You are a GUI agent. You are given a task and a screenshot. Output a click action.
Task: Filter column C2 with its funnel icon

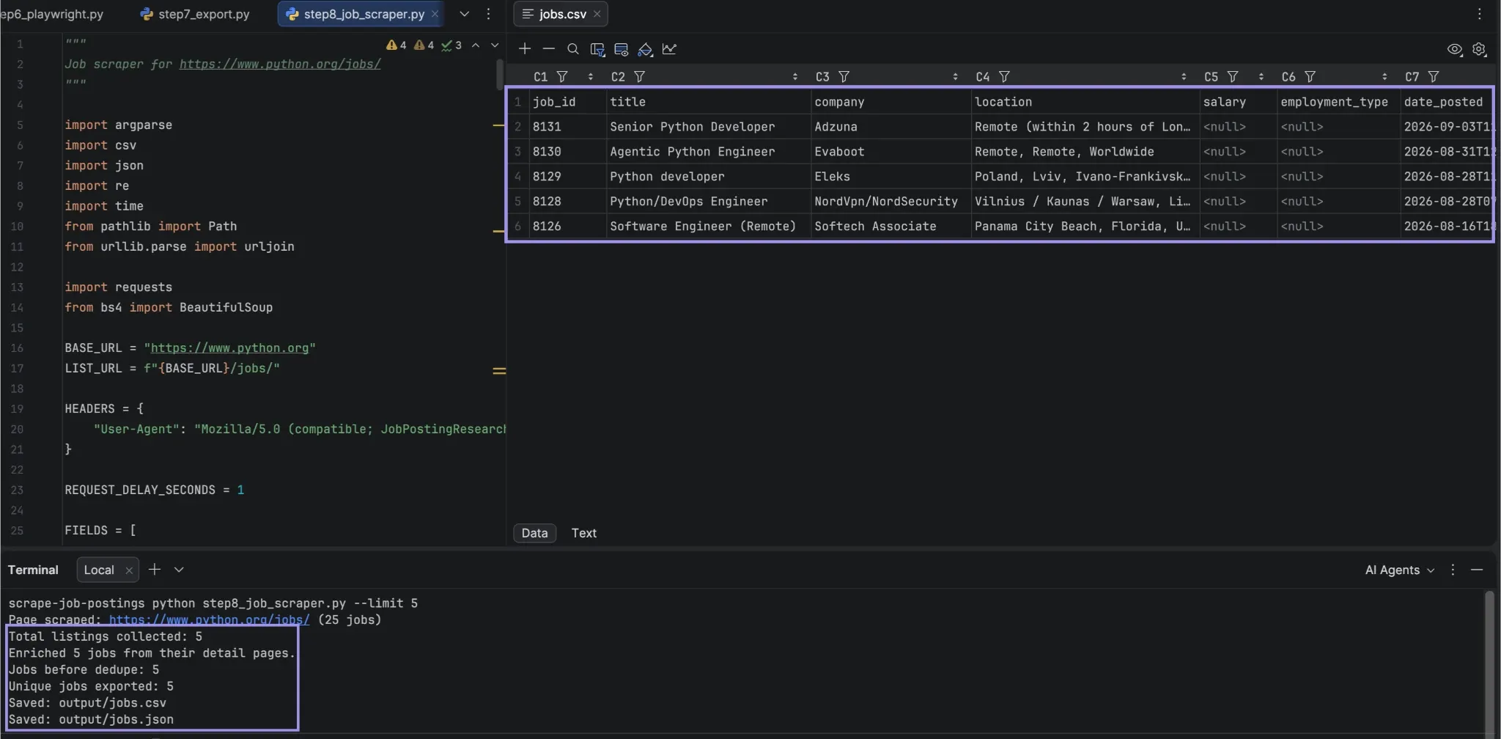point(639,77)
